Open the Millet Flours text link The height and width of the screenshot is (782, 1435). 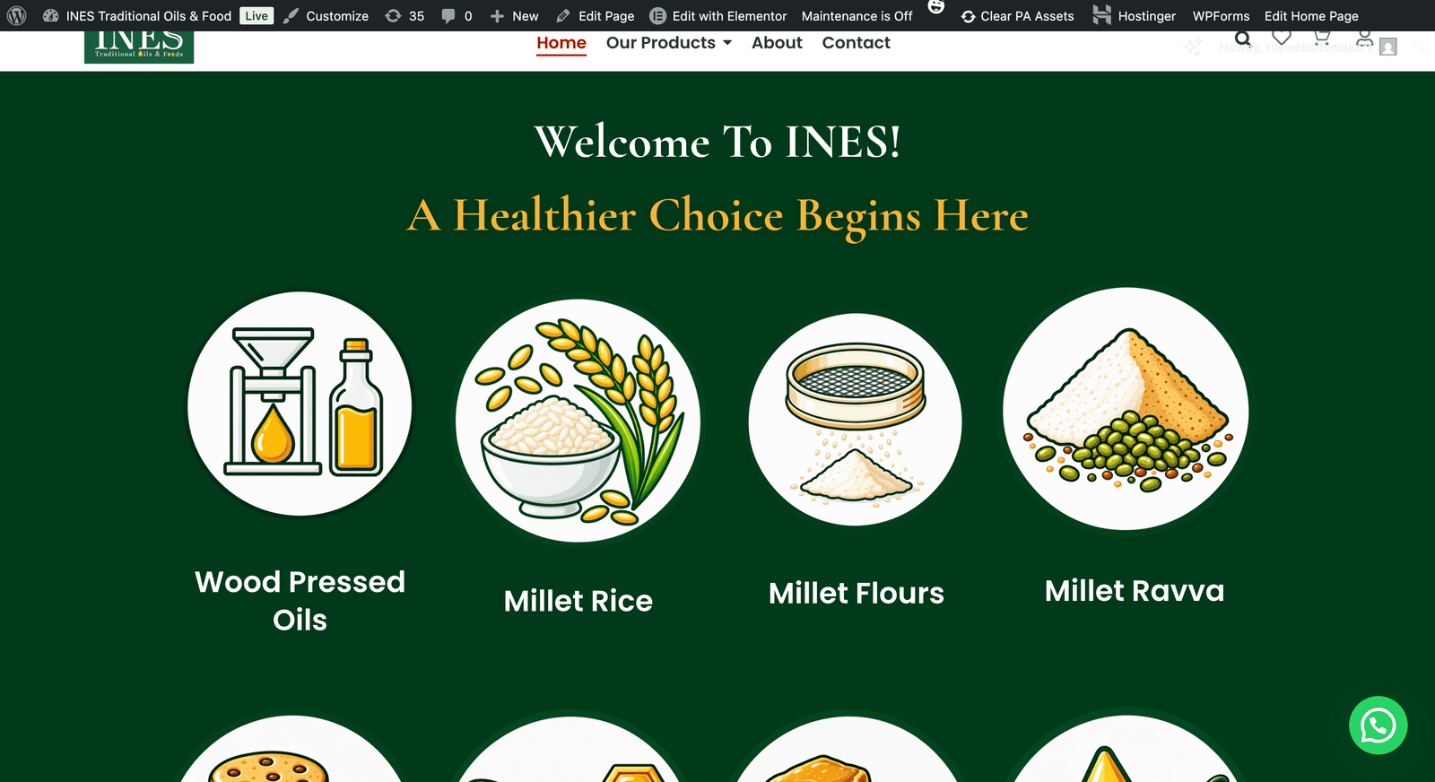pyautogui.click(x=857, y=594)
